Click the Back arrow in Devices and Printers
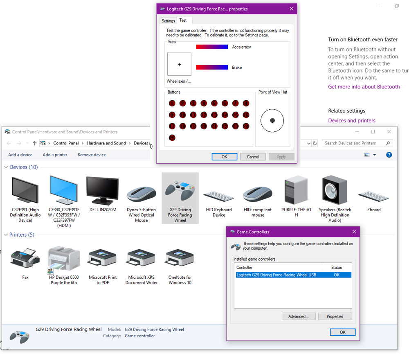The image size is (409, 354). coord(9,143)
